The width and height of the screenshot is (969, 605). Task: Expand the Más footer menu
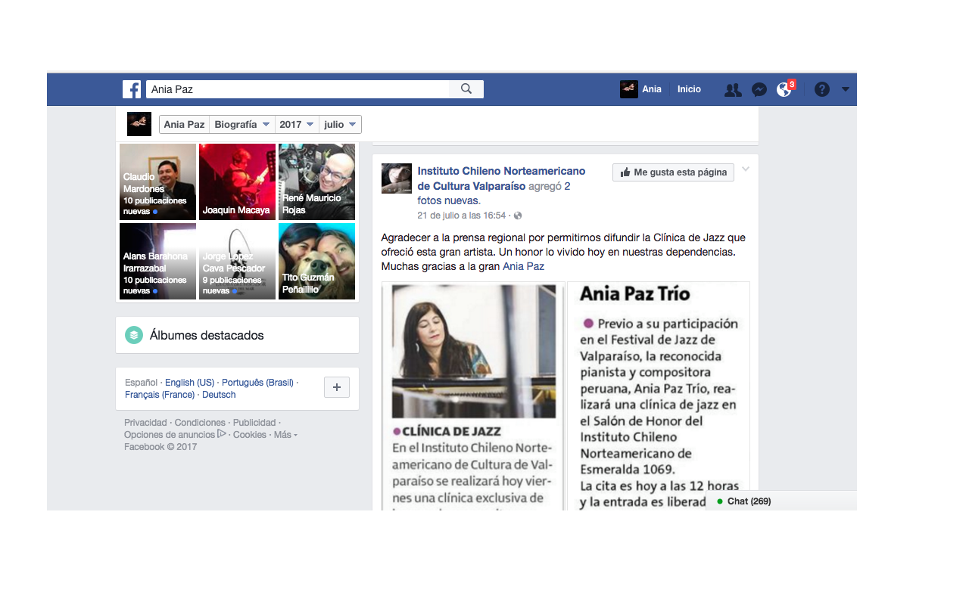coord(285,435)
